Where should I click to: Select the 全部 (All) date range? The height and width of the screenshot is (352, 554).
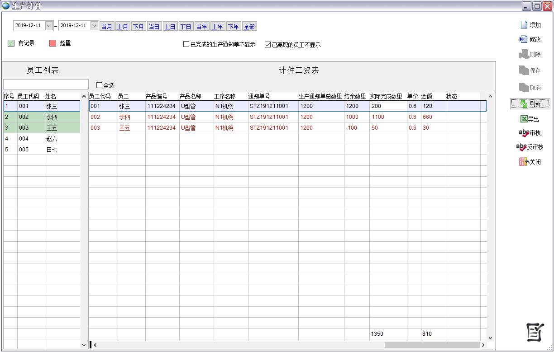click(249, 27)
